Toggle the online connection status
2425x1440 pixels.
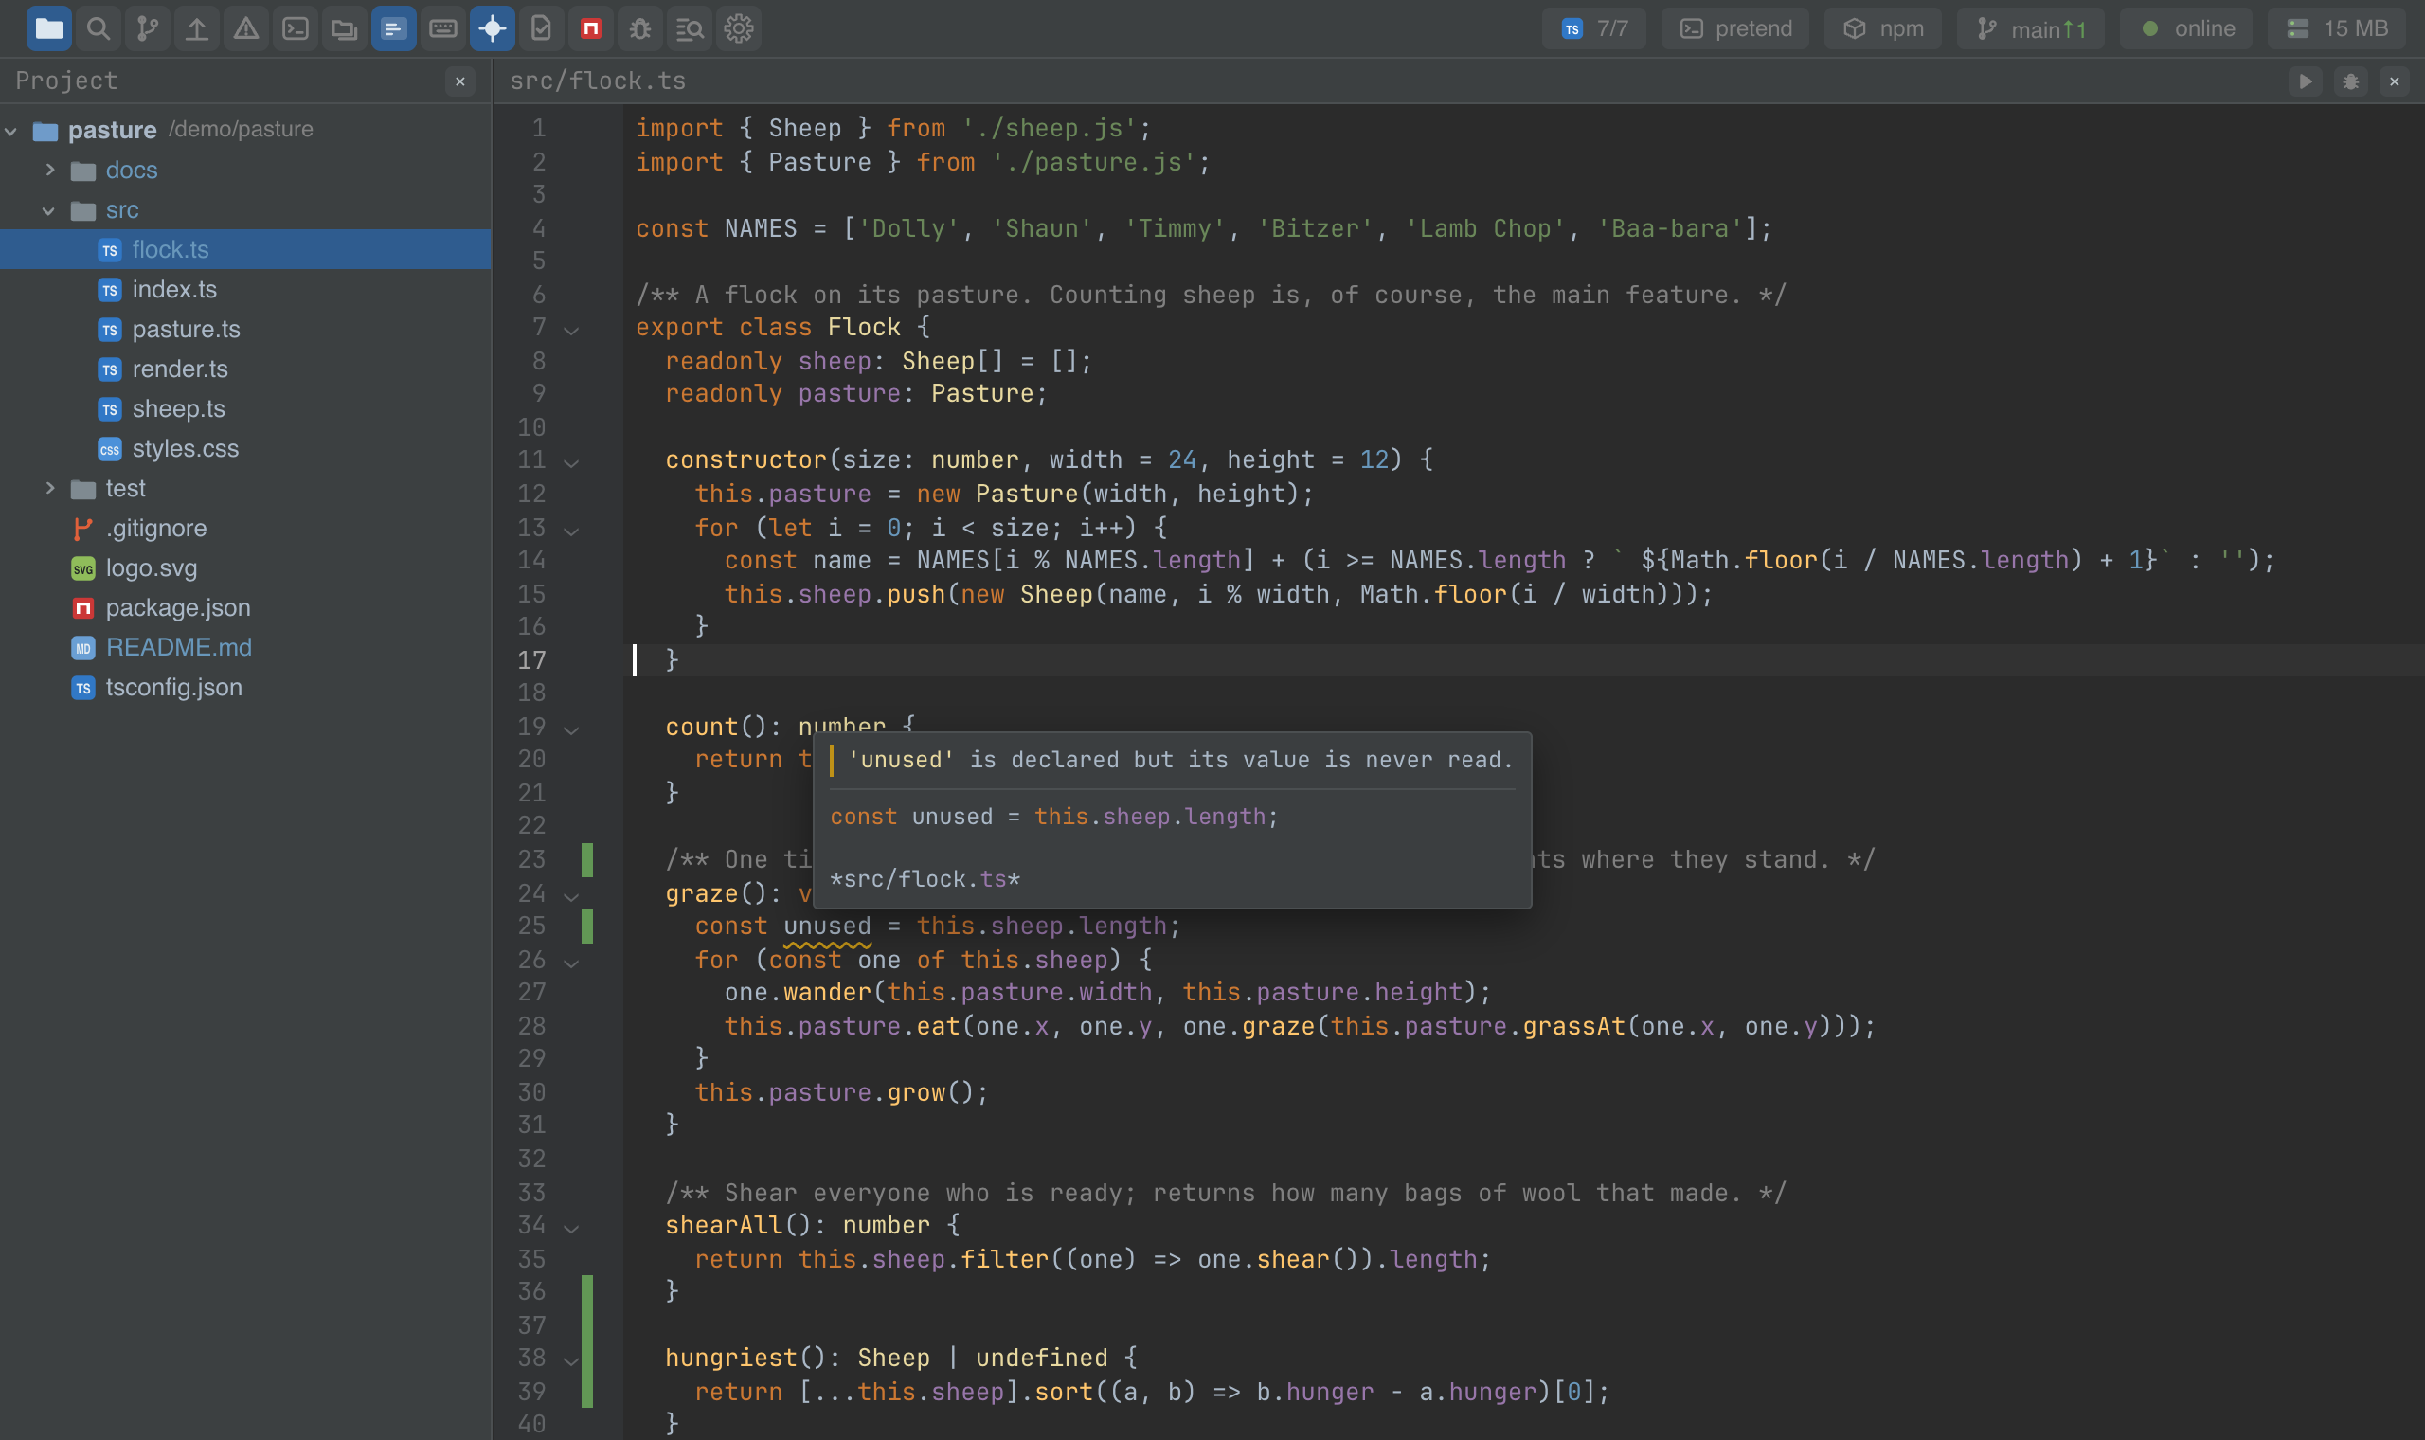click(2186, 28)
